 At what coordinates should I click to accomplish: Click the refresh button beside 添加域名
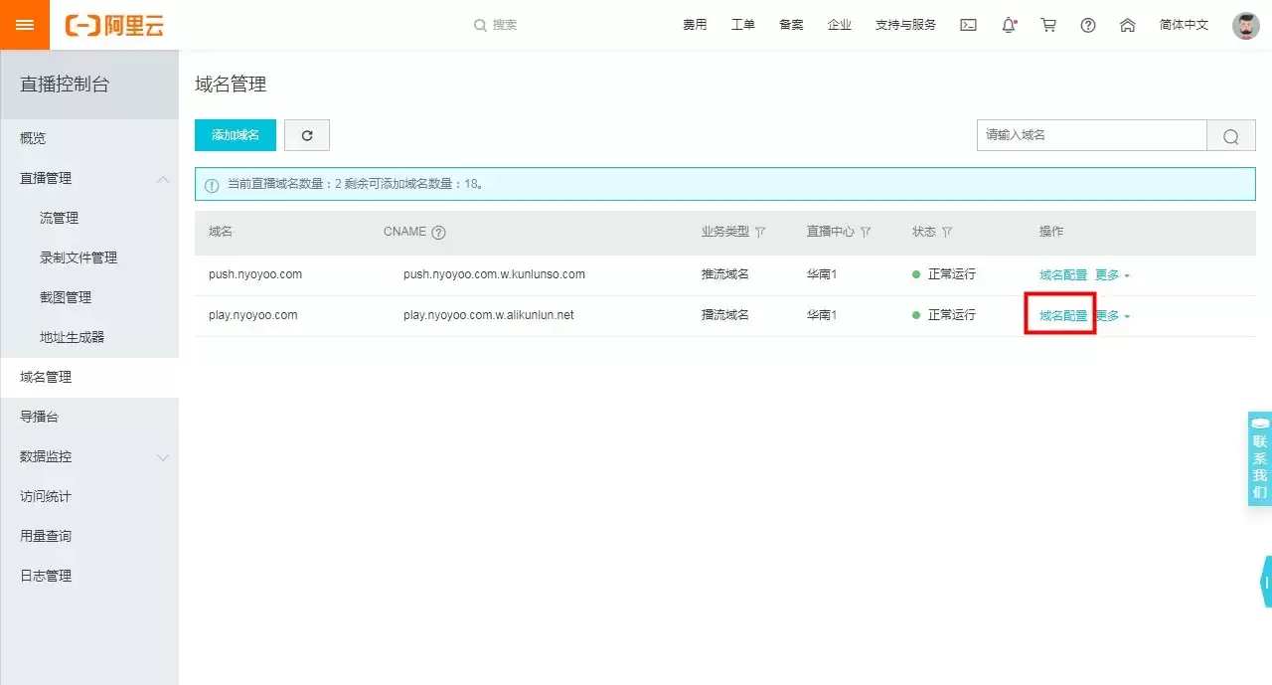pos(307,135)
